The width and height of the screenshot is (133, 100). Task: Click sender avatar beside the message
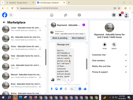click(x=53, y=79)
